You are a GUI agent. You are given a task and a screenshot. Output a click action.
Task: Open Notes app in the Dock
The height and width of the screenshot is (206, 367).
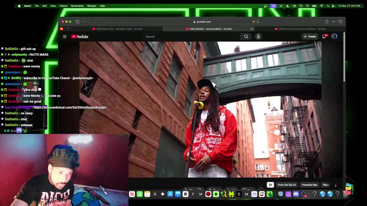pyautogui.click(x=147, y=194)
